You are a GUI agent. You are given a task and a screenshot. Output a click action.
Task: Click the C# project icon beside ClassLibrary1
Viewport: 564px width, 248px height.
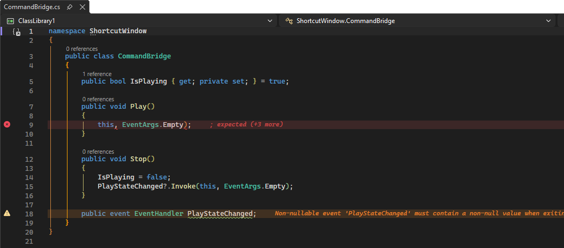(x=10, y=21)
